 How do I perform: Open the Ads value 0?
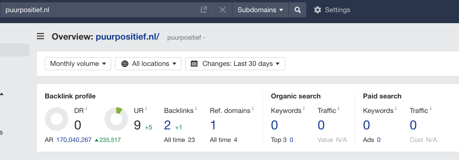[x=379, y=140]
